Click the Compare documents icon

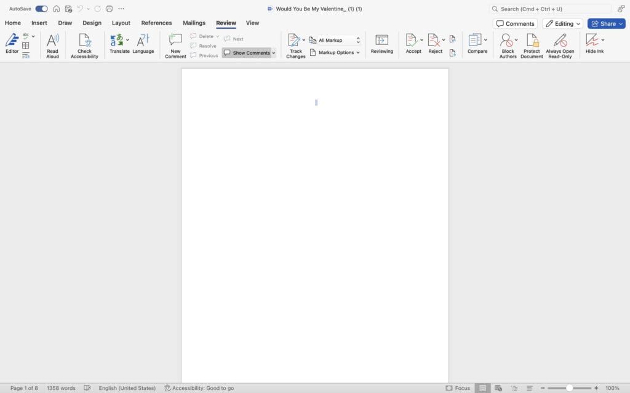[x=475, y=41]
